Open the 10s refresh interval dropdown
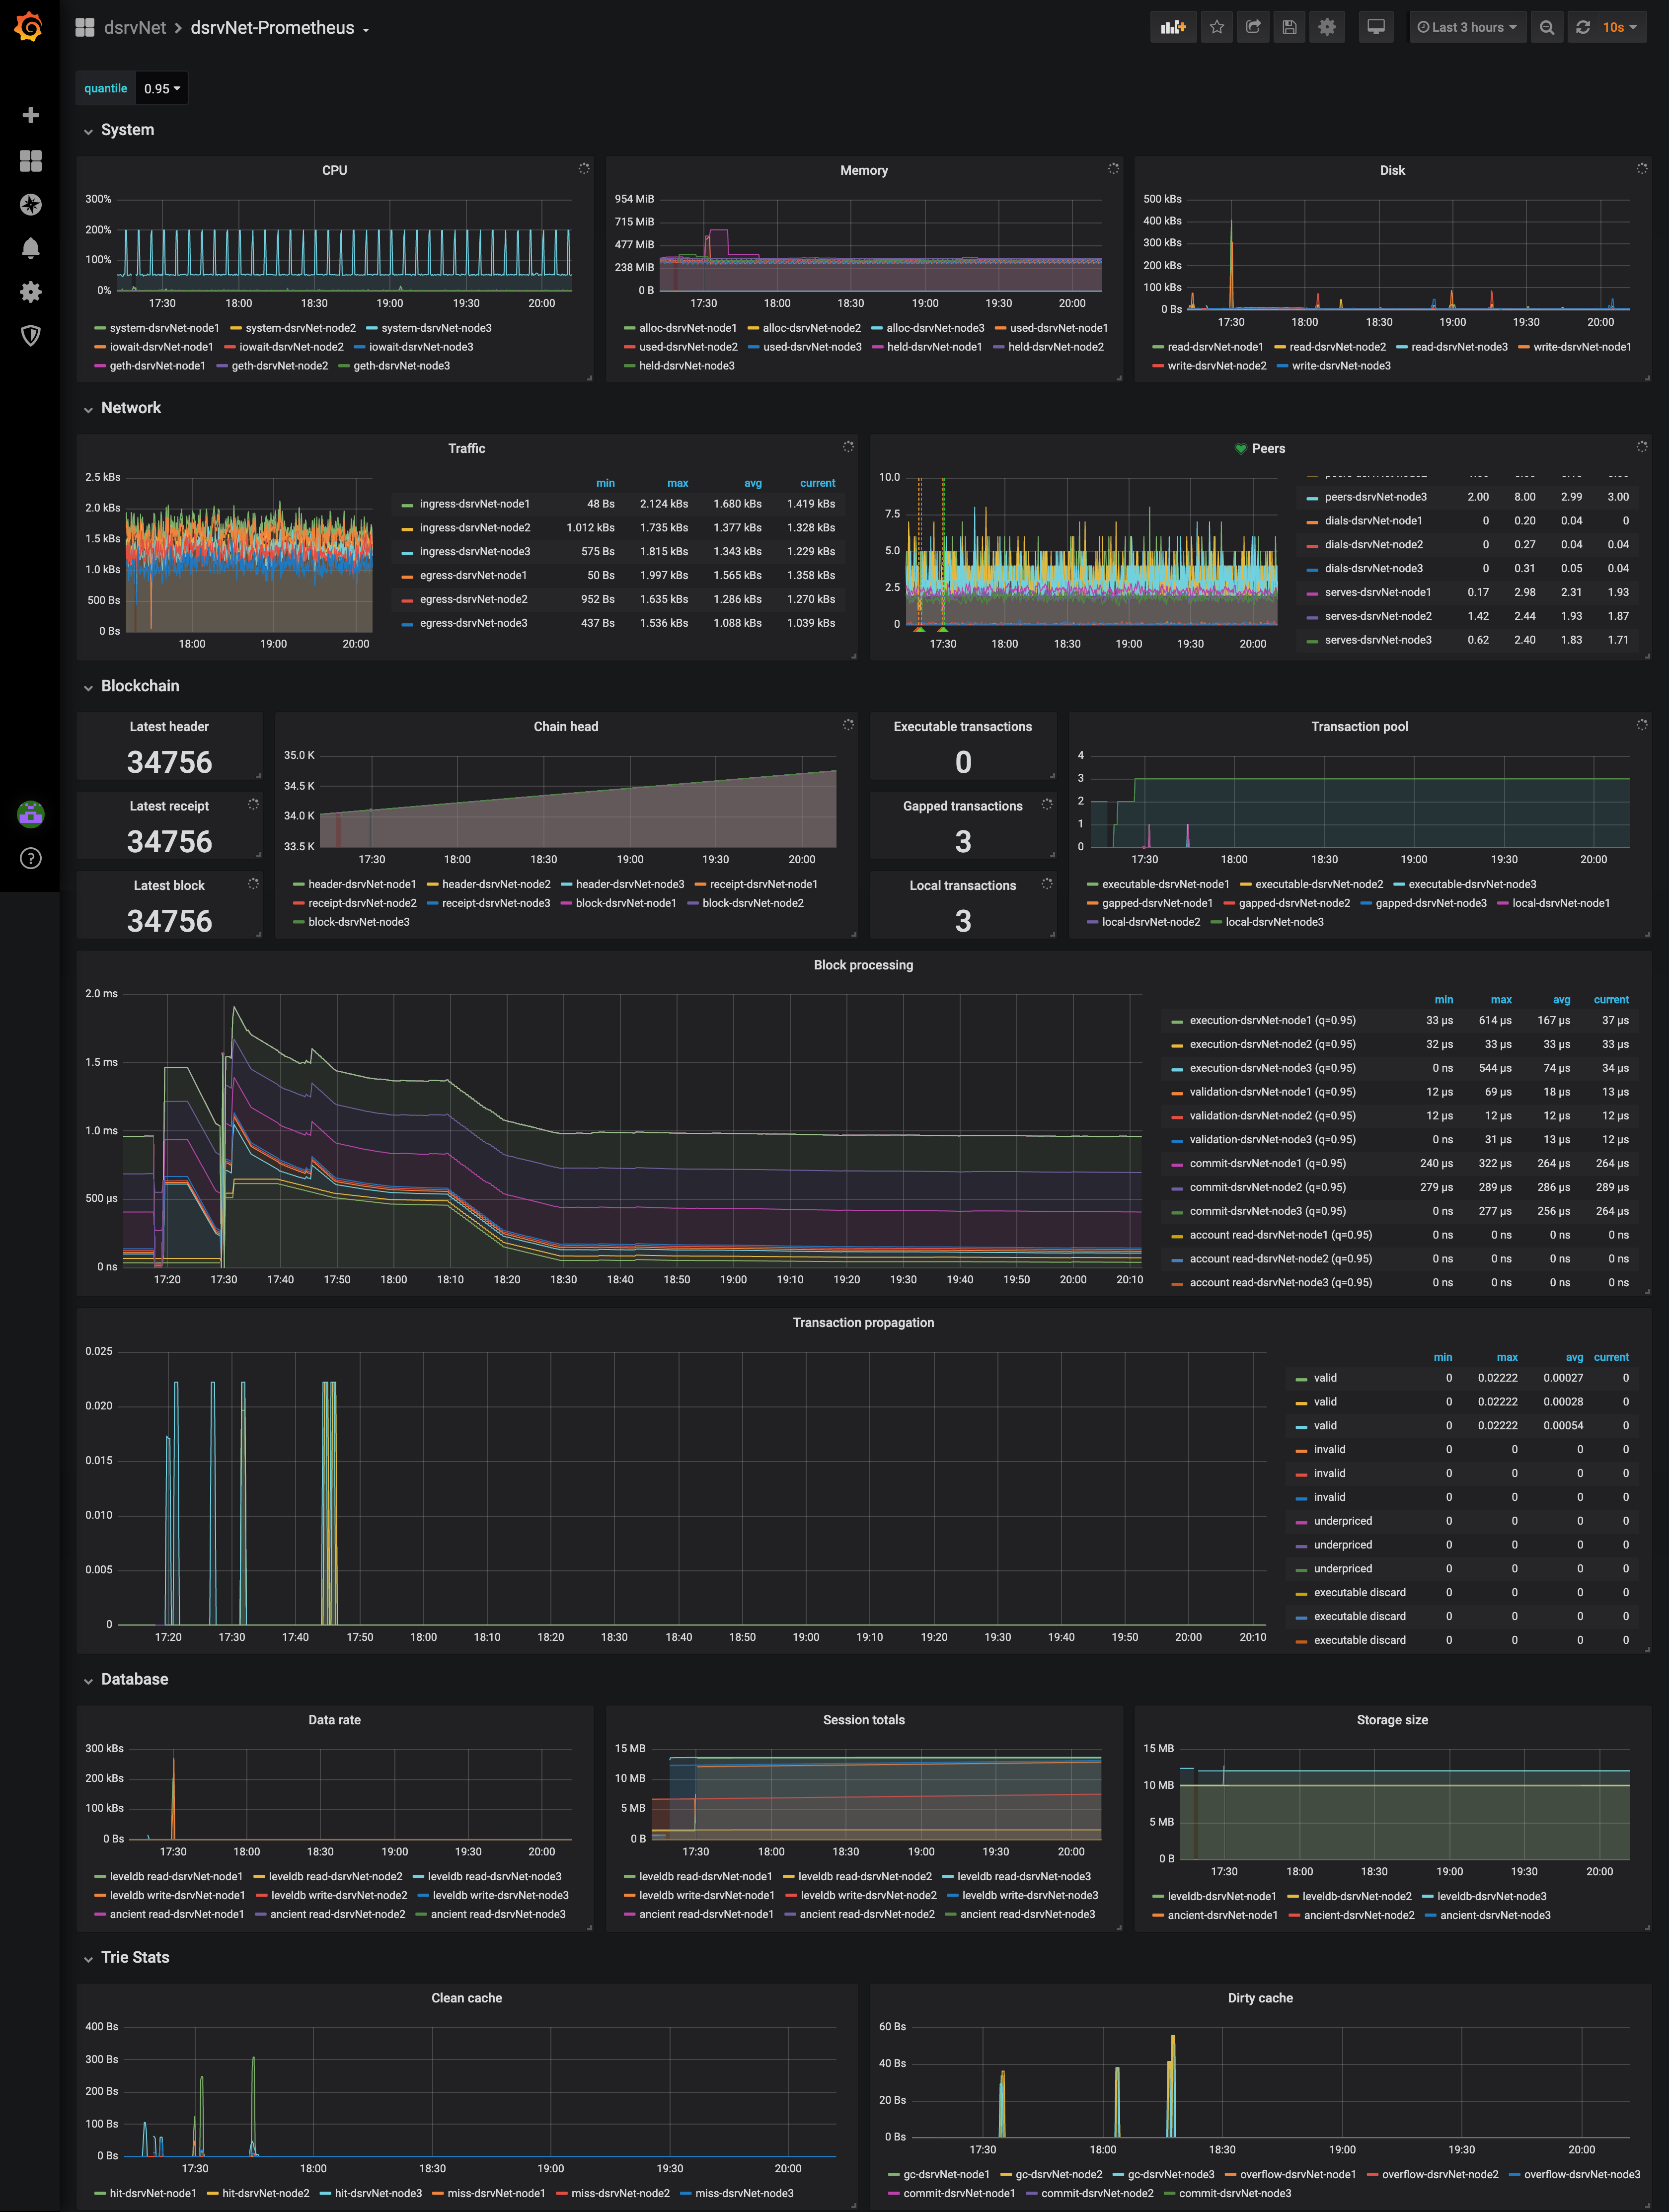The height and width of the screenshot is (2212, 1669). pos(1619,27)
